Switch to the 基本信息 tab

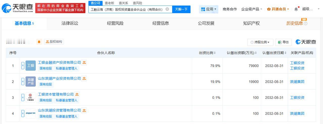24,23
